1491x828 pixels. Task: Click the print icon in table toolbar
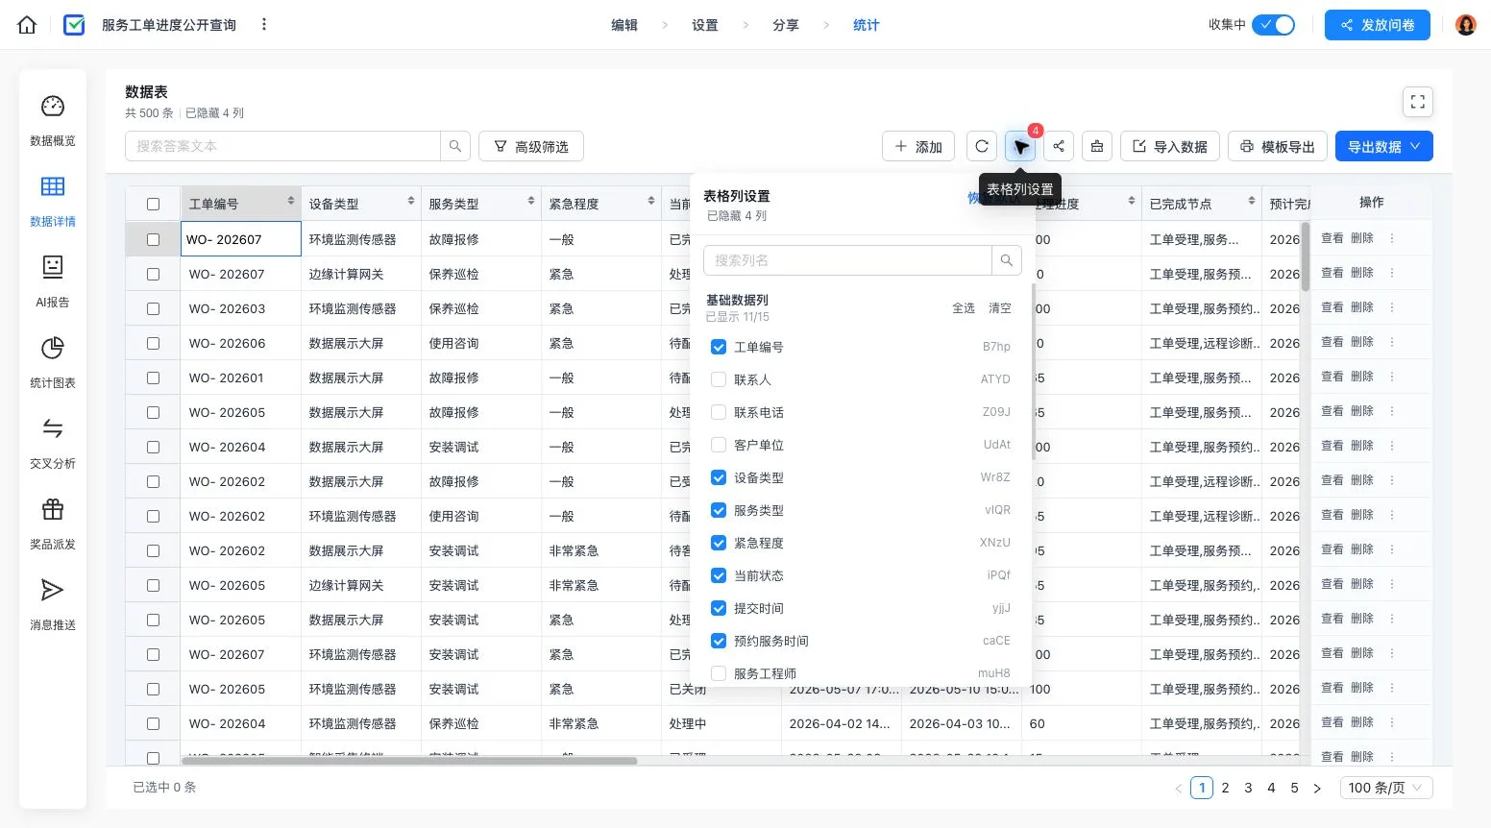tap(1097, 146)
